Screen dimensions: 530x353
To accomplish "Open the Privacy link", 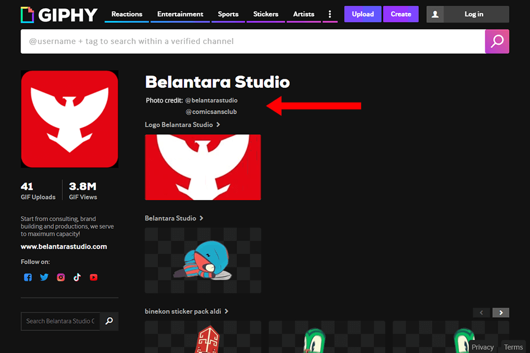I will pos(483,347).
